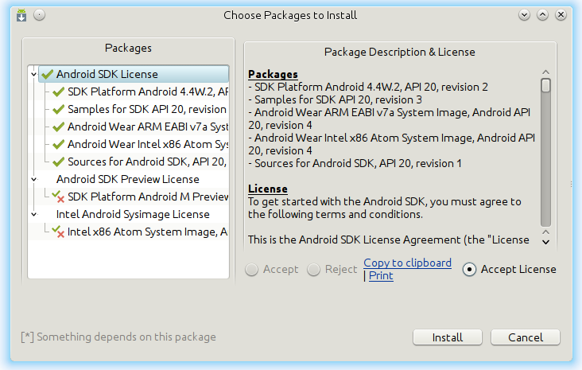This screenshot has height=370, width=582.
Task: Select the Accept License radio button
Action: [469, 269]
